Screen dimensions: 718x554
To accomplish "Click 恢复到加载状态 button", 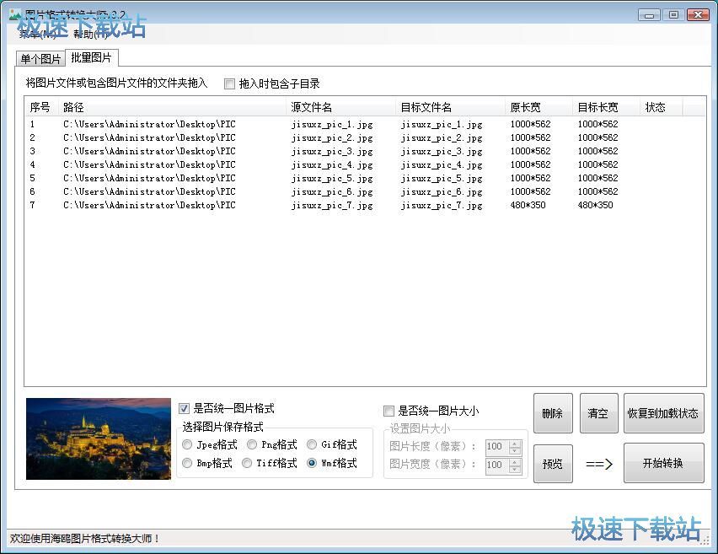I will 664,413.
